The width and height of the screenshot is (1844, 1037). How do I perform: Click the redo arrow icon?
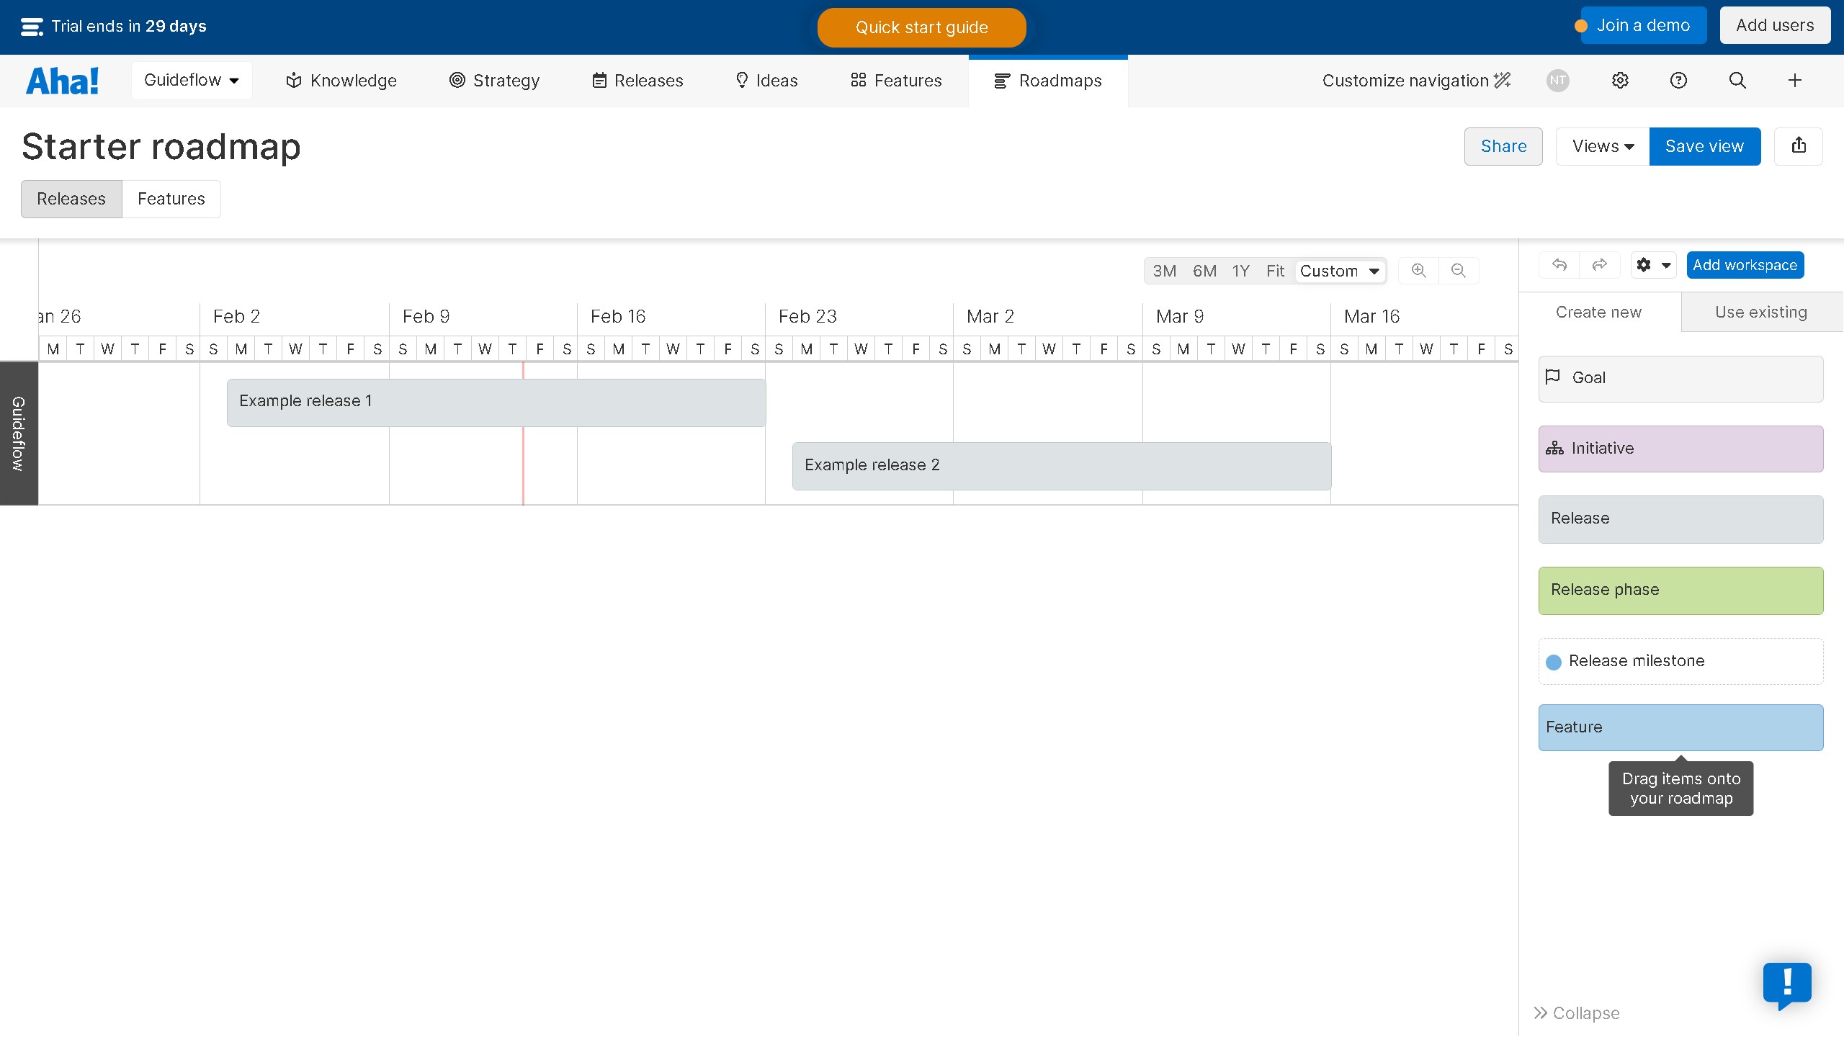(x=1599, y=265)
